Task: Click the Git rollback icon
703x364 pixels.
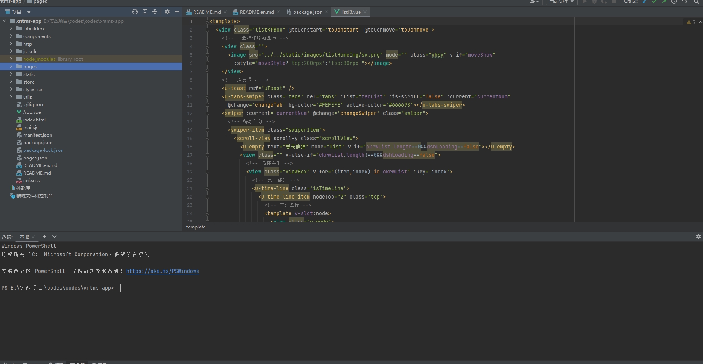Action: click(x=684, y=2)
